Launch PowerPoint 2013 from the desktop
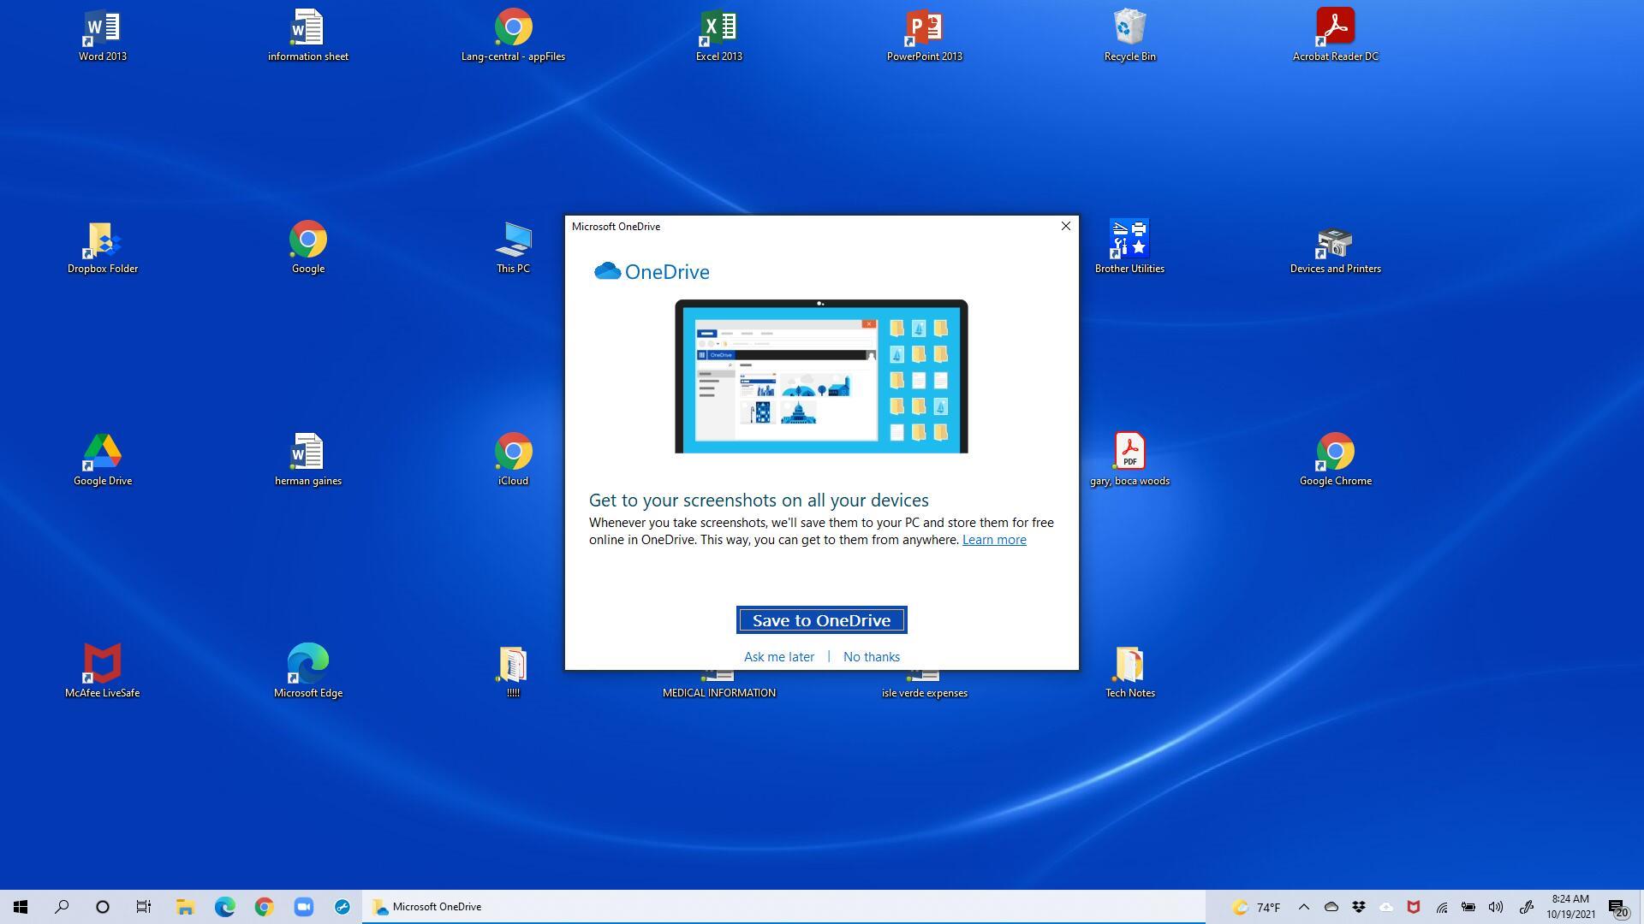Screen dimensions: 1644x924 coord(924,35)
